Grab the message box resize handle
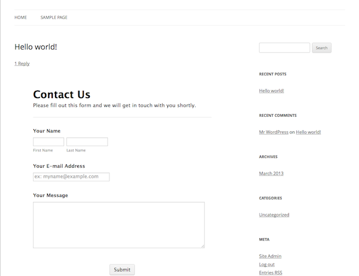This screenshot has height=276, width=359. pos(202,245)
